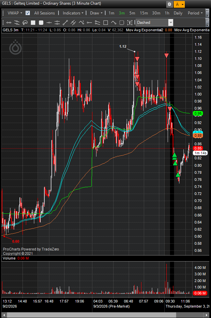Switch to the 1m timeframe

coord(111,13)
